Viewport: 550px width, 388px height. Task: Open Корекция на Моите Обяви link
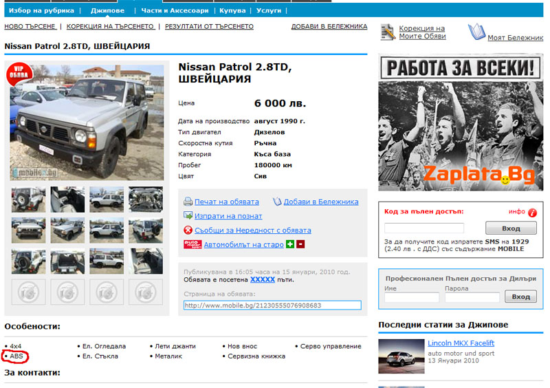tap(422, 32)
